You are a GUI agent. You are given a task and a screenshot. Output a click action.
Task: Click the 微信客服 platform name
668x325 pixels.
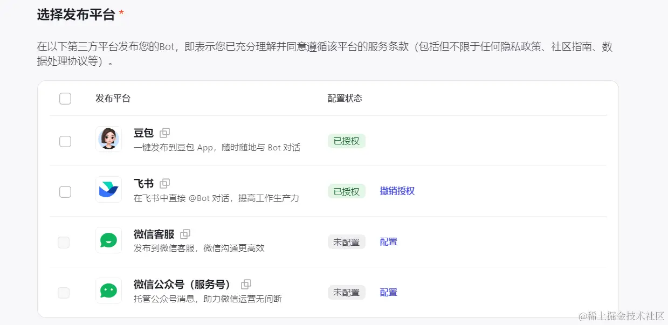154,234
